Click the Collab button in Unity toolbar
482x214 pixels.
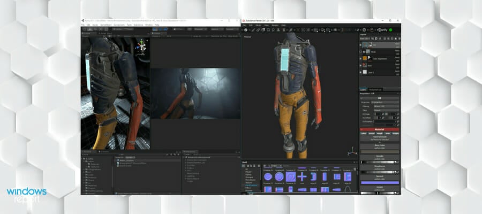[179, 29]
